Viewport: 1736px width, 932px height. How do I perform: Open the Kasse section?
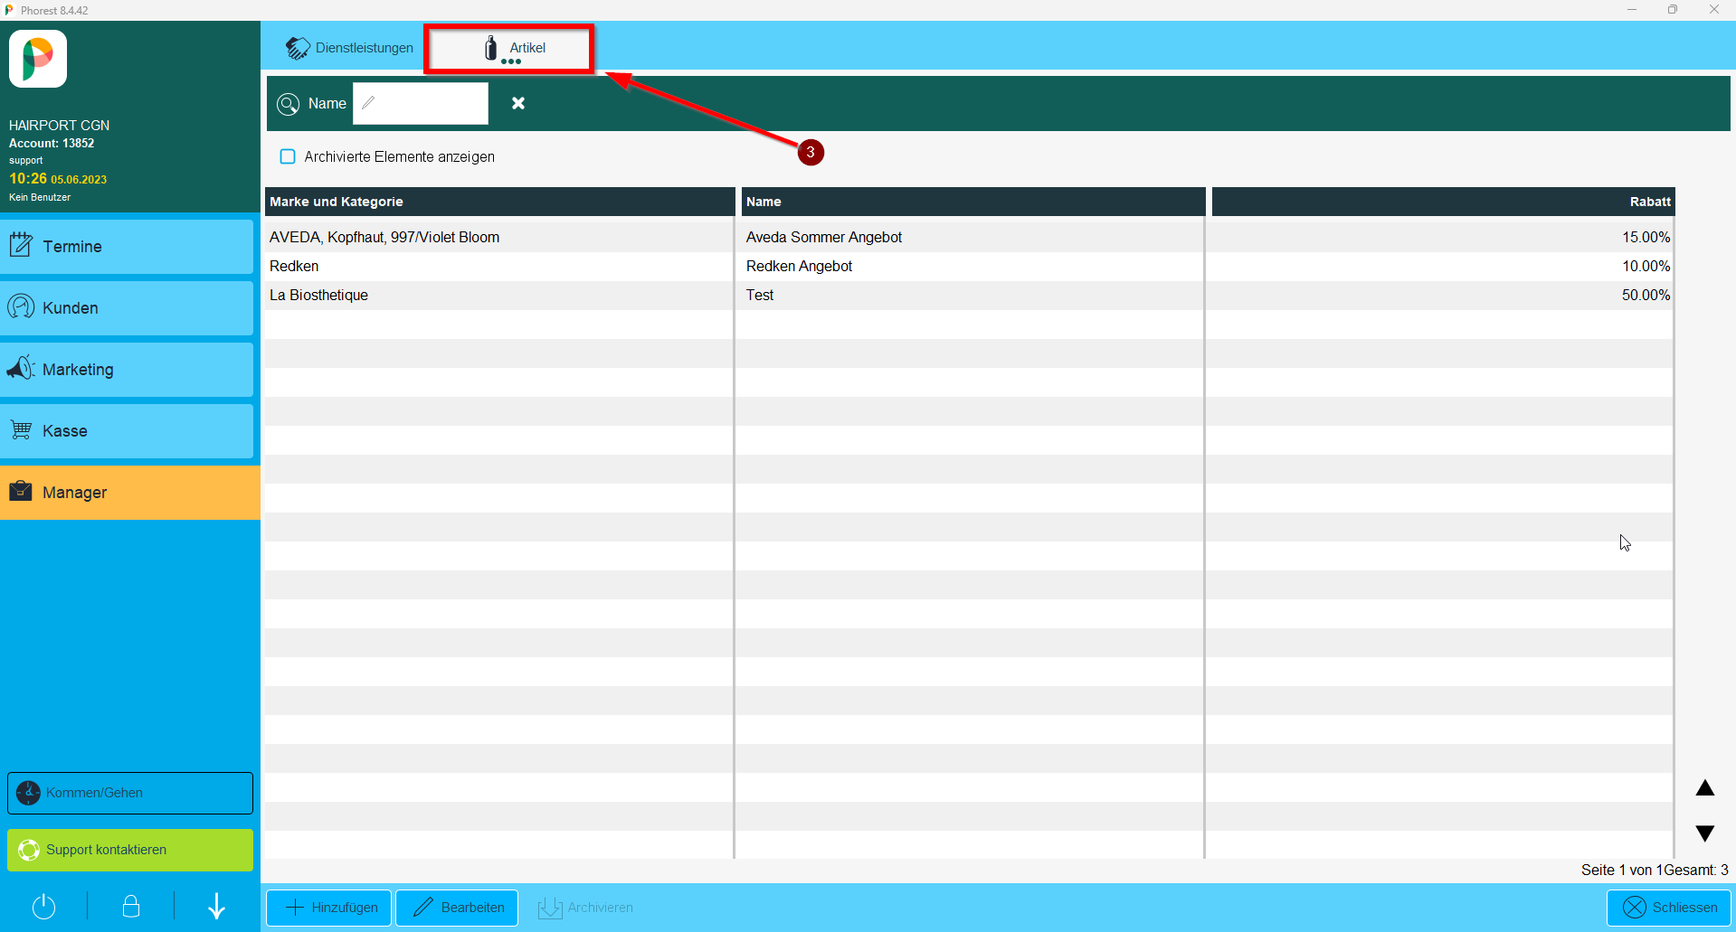(127, 430)
